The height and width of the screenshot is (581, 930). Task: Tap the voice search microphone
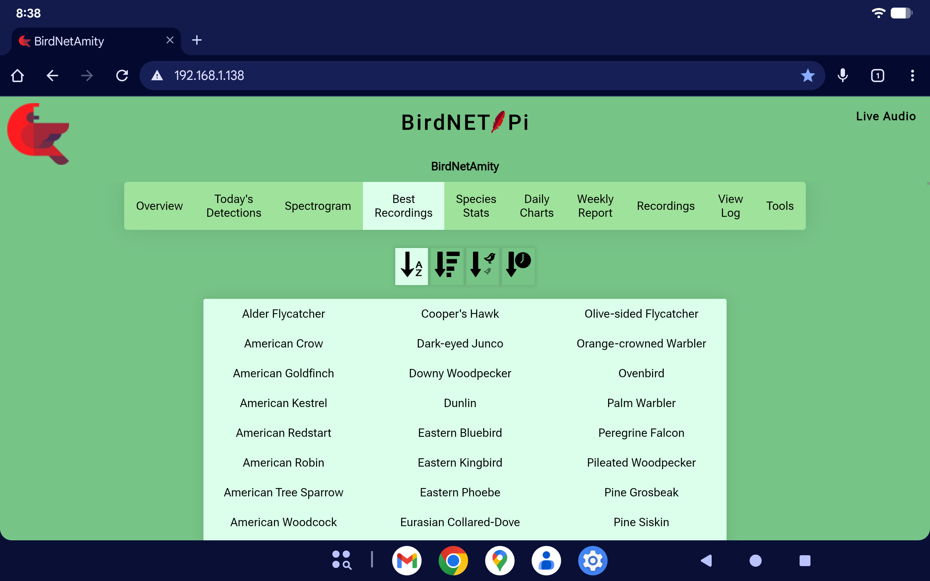(842, 76)
